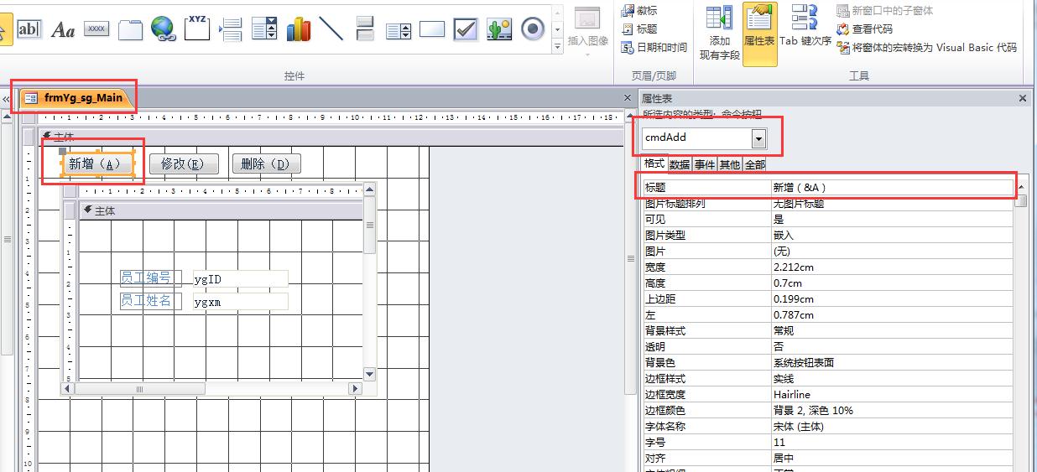This screenshot has width=1037, height=472.
Task: Click subform horizontal scrollbar right arrow
Action: 356,389
